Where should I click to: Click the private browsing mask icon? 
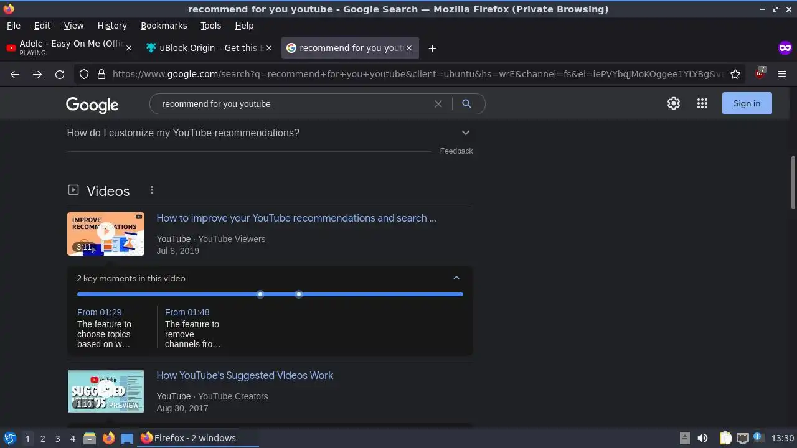785,48
